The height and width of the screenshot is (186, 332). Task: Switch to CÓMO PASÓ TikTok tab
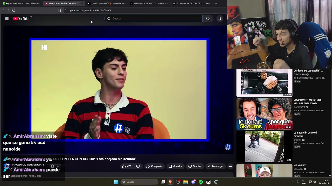[106, 3]
